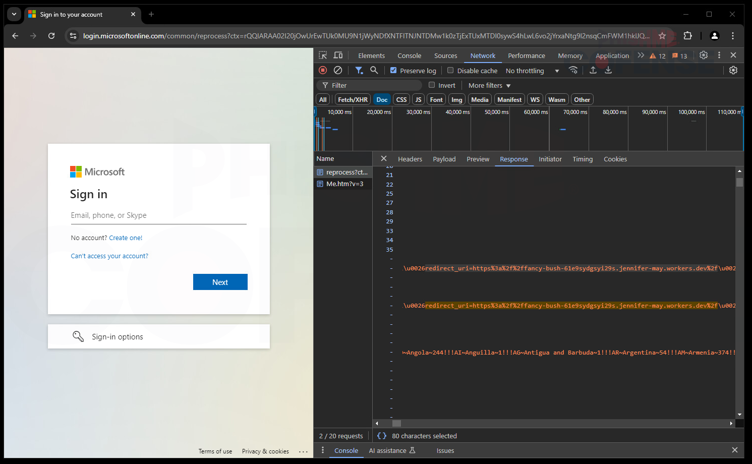The image size is (752, 464).
Task: Stop recording network log
Action: [323, 70]
